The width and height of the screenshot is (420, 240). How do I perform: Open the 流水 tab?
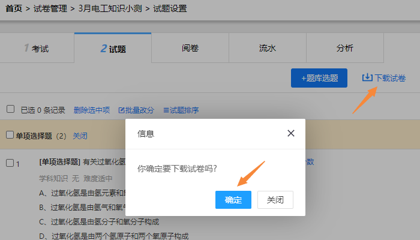268,48
